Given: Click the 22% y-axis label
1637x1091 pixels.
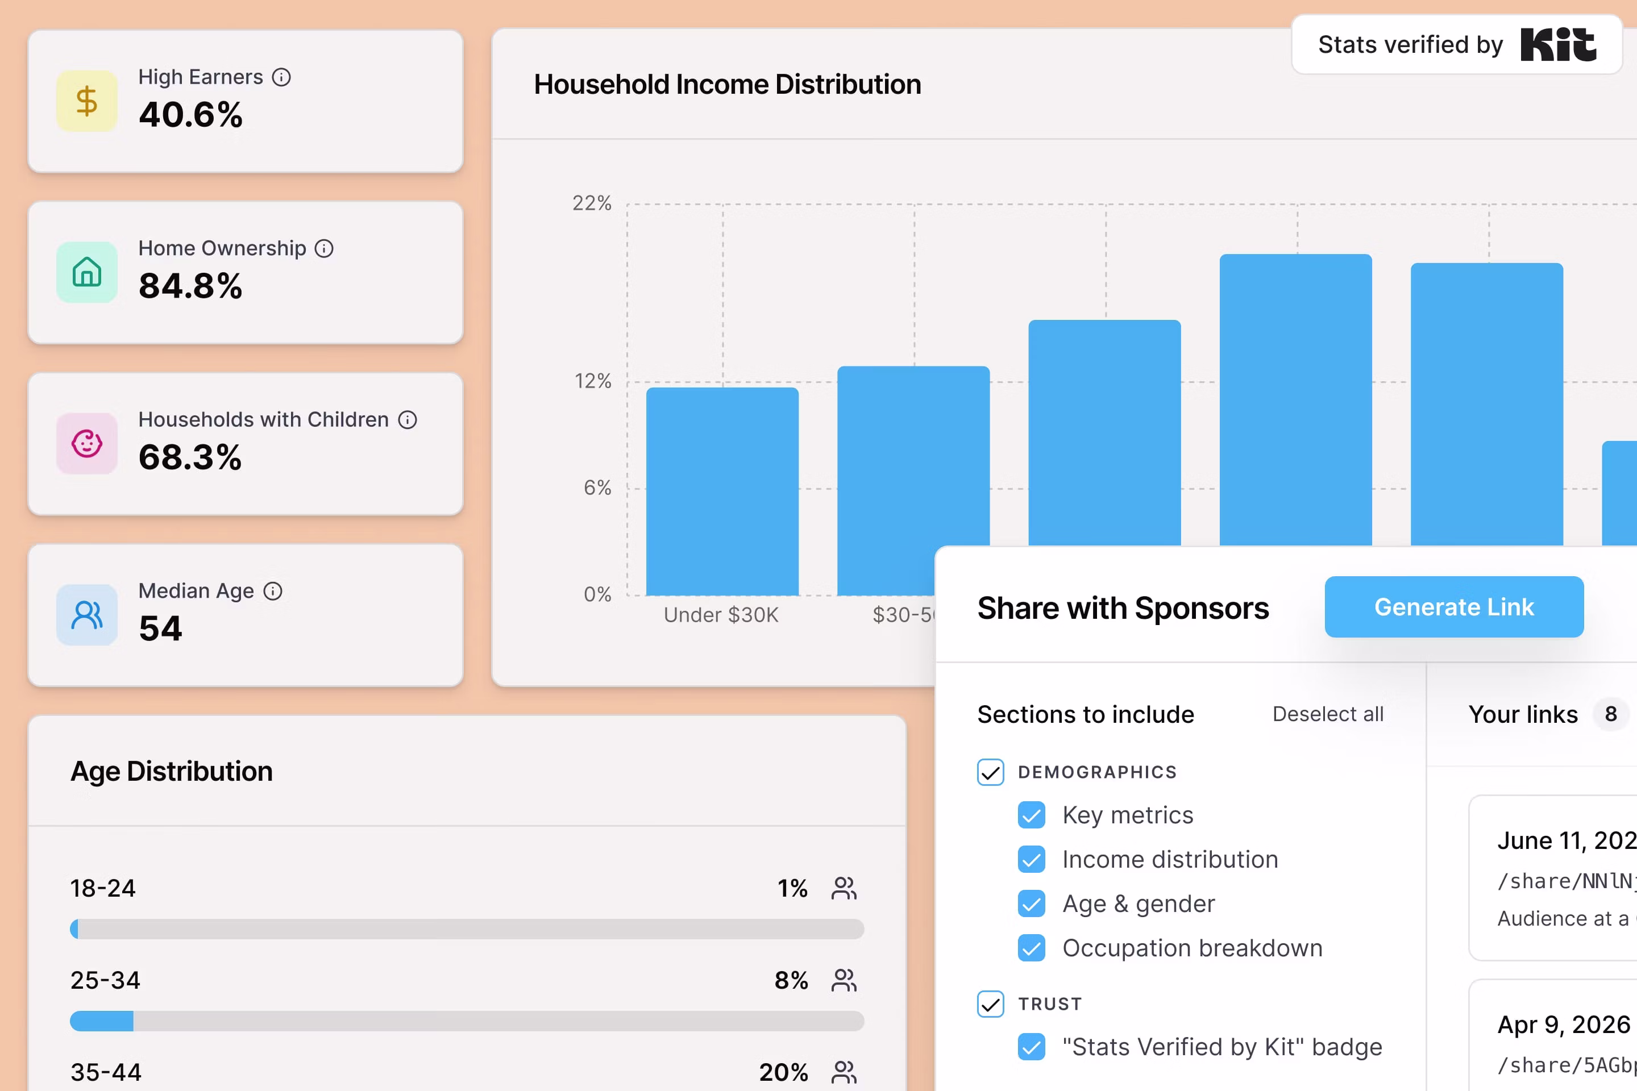Looking at the screenshot, I should [x=592, y=203].
